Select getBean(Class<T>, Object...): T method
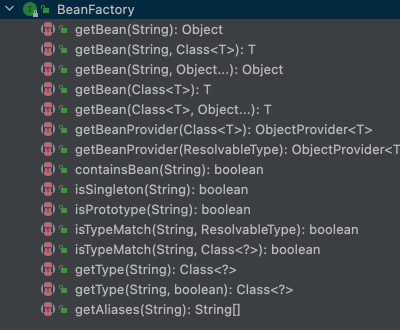400x330 pixels. tap(173, 109)
